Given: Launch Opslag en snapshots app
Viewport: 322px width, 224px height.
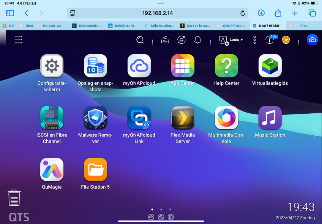Looking at the screenshot, I should (95, 66).
